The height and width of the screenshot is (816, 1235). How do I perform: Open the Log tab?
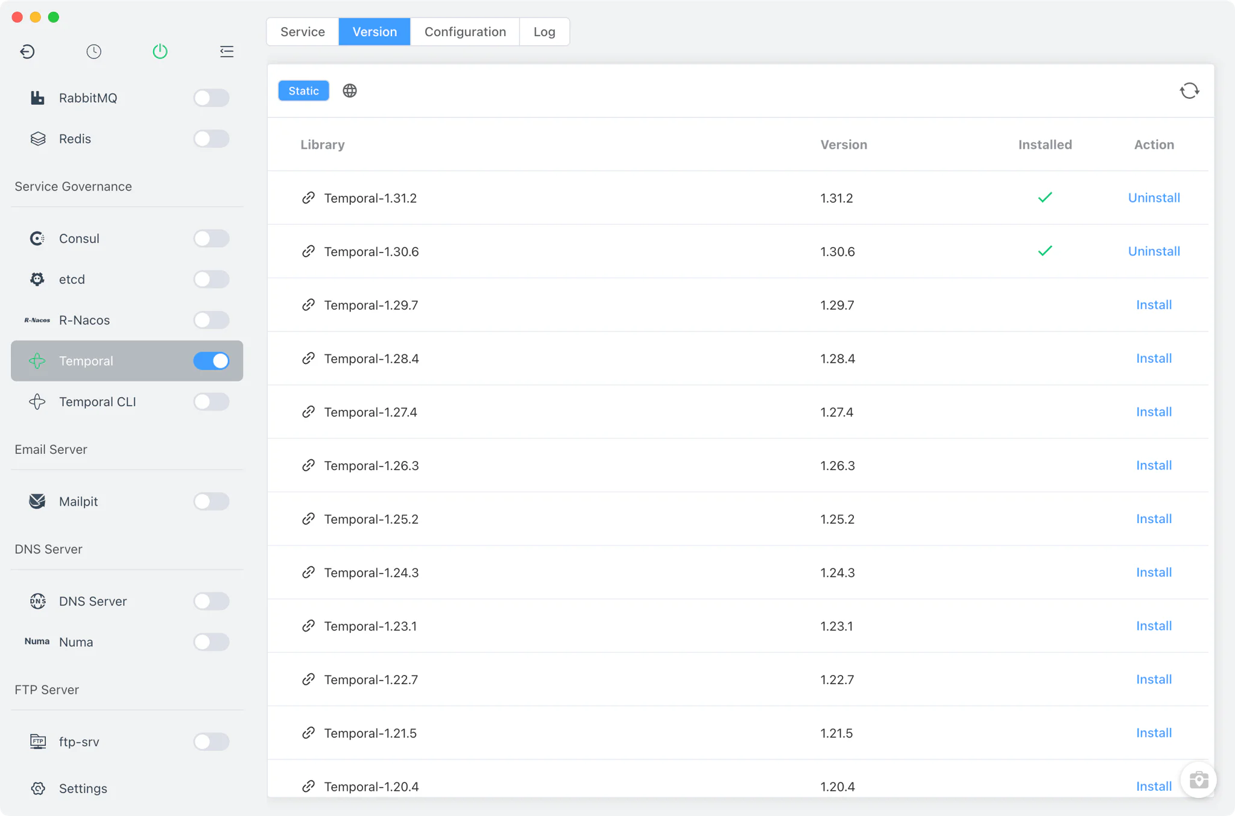tap(545, 31)
